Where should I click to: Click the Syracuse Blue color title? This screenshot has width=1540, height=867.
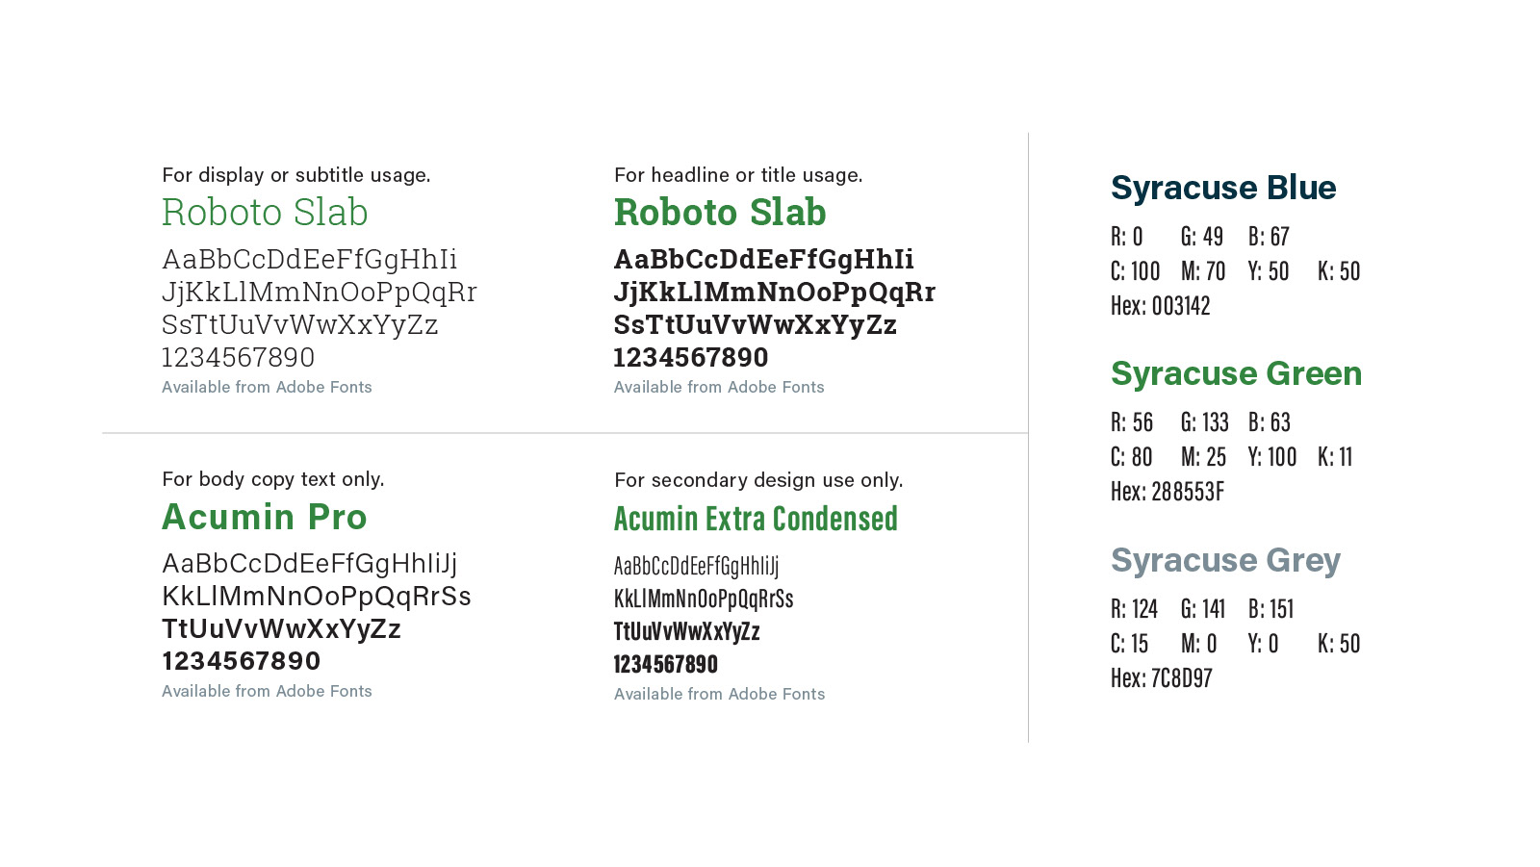click(x=1223, y=188)
